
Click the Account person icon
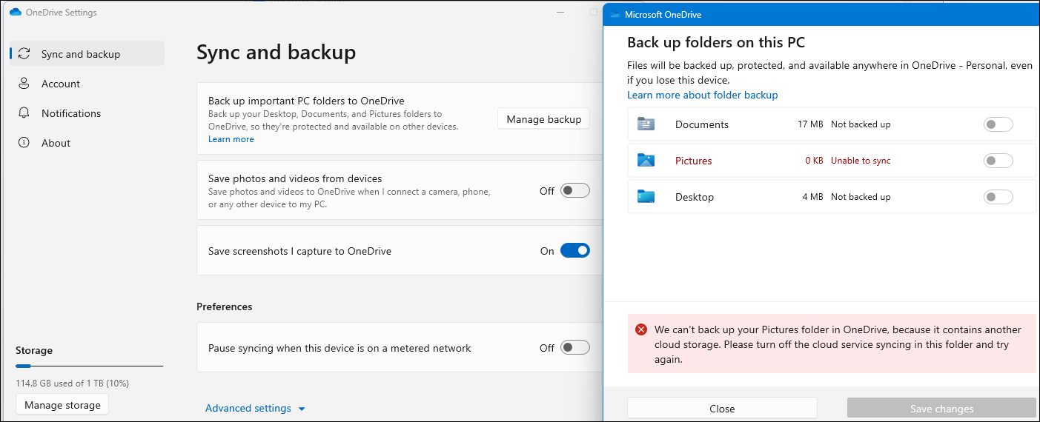tap(24, 84)
